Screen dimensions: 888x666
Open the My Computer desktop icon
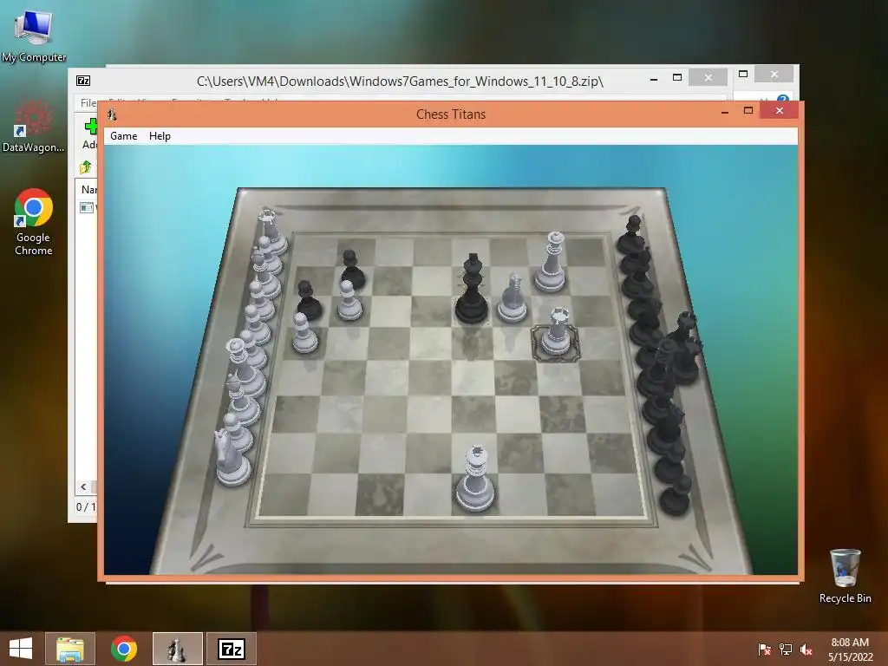pyautogui.click(x=34, y=36)
